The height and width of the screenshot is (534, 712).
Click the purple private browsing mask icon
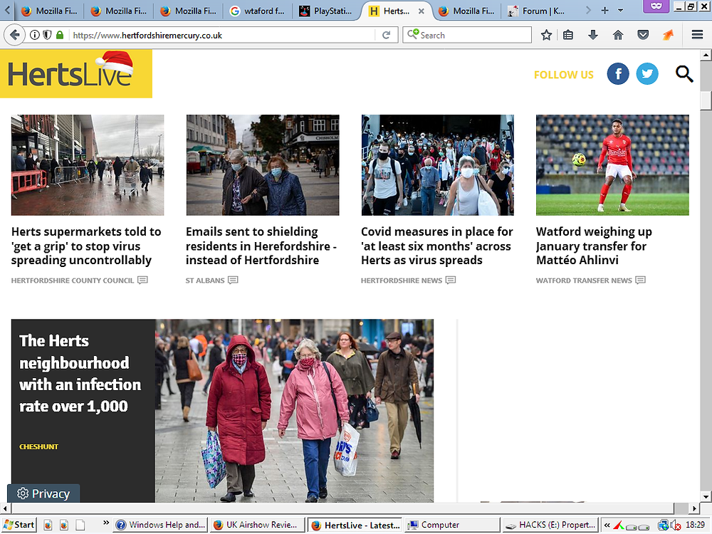tap(656, 6)
